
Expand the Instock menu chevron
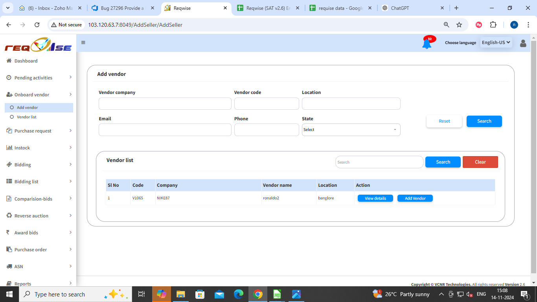(70, 147)
